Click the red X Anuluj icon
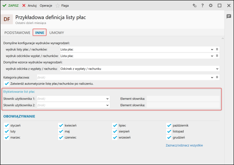The image size is (234, 165). pyautogui.click(x=24, y=6)
